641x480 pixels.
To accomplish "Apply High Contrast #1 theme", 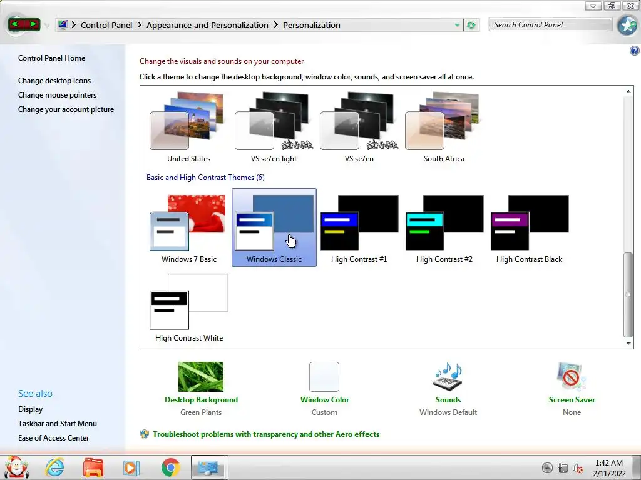I will tap(359, 227).
